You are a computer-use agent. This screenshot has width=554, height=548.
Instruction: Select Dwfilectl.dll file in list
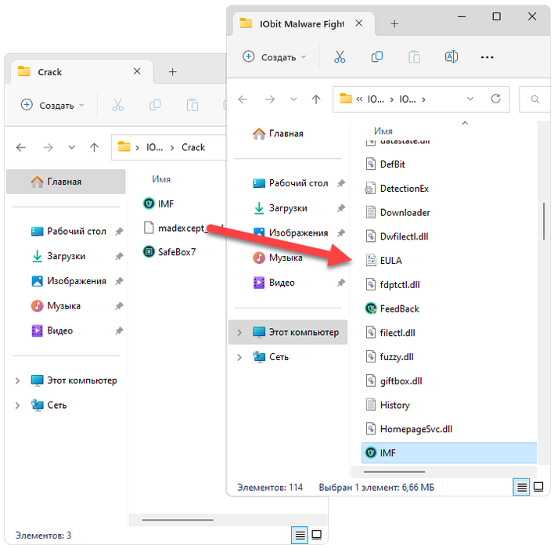click(398, 236)
